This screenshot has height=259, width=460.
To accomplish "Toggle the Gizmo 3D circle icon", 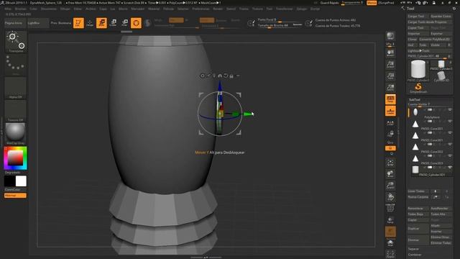I will (x=136, y=23).
